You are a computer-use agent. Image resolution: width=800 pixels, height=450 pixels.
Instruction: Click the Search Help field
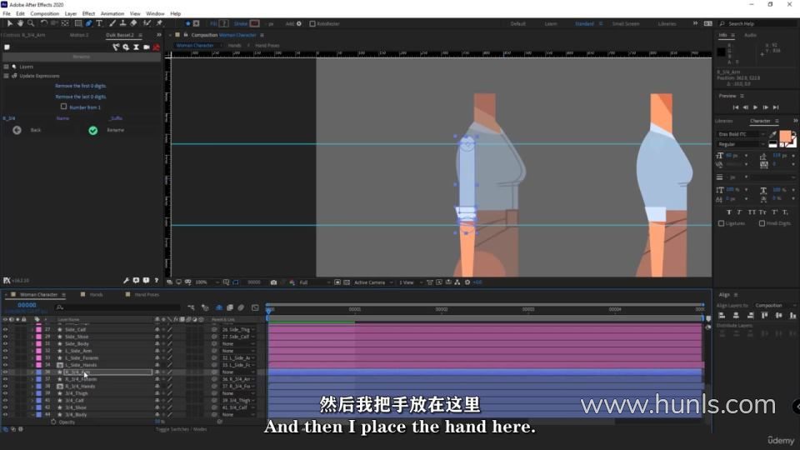758,23
